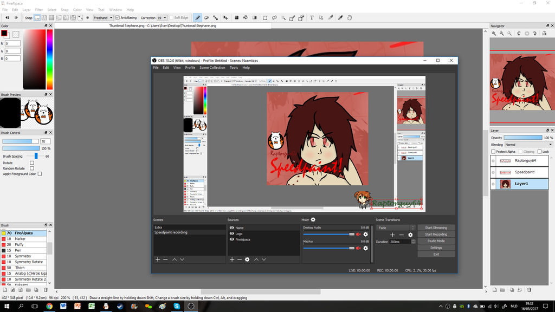
Task: Click the Mixer settings gear icon
Action: tap(313, 220)
